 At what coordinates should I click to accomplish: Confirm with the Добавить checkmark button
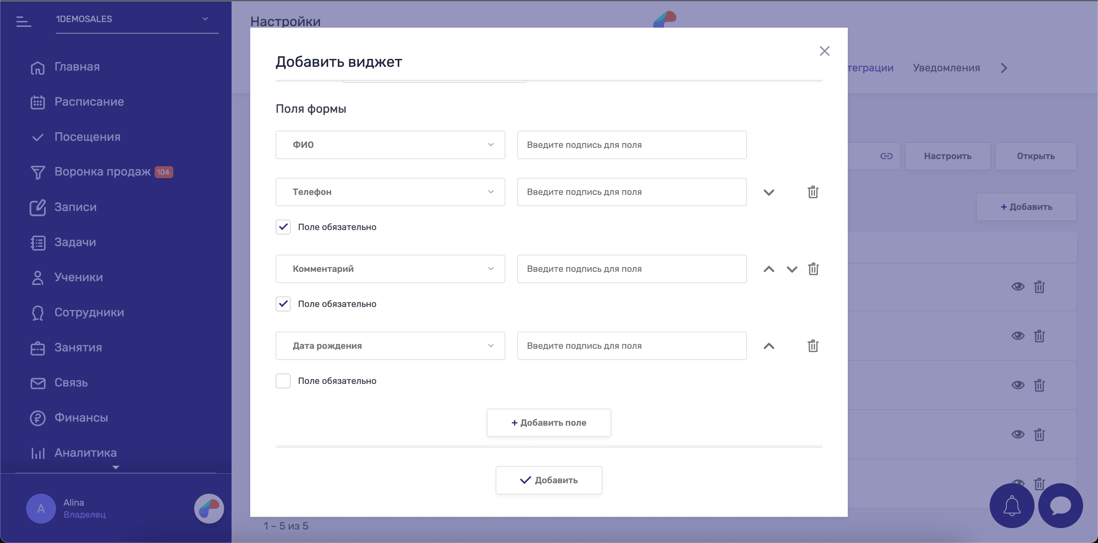549,480
